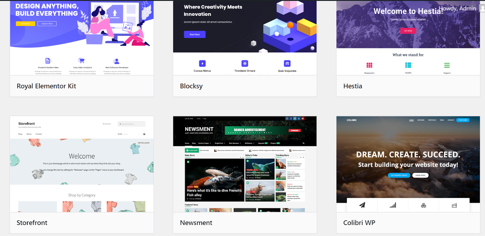Image resolution: width=485 pixels, height=236 pixels.
Task: Click Upgrade item in Newsment menu
Action: point(263,143)
